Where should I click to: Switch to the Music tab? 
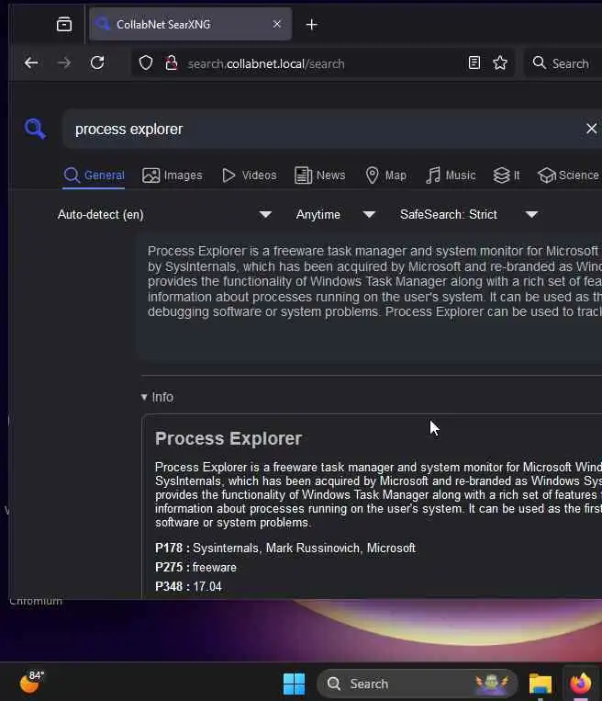pyautogui.click(x=451, y=175)
